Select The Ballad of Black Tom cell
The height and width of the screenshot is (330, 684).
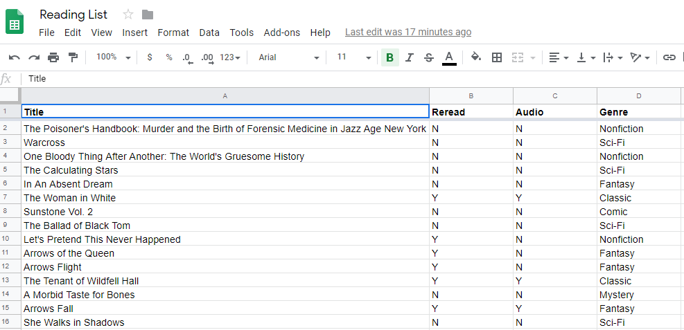(x=225, y=226)
